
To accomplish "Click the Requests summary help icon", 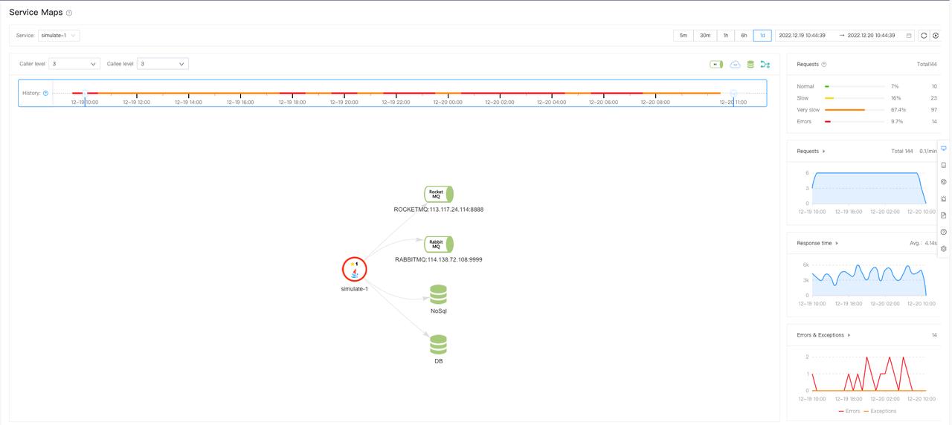I will [824, 65].
